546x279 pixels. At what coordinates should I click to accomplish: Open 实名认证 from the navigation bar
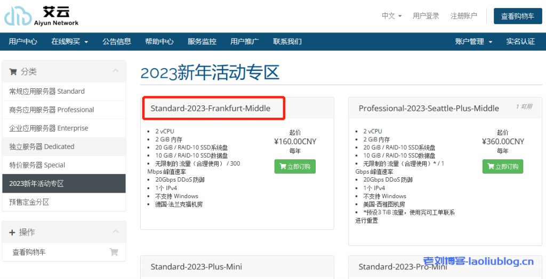tap(520, 42)
